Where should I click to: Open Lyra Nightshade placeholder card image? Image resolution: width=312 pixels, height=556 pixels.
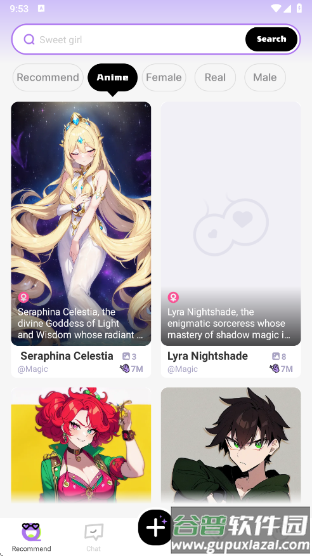click(231, 223)
